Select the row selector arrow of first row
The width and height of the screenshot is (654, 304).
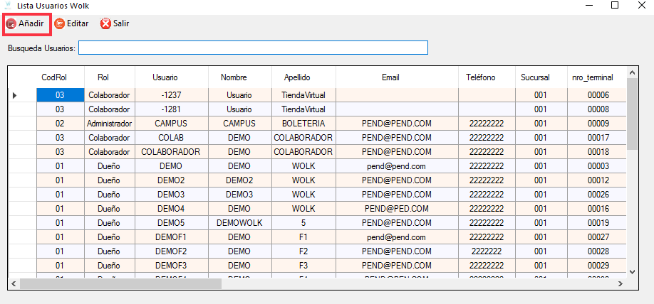15,94
